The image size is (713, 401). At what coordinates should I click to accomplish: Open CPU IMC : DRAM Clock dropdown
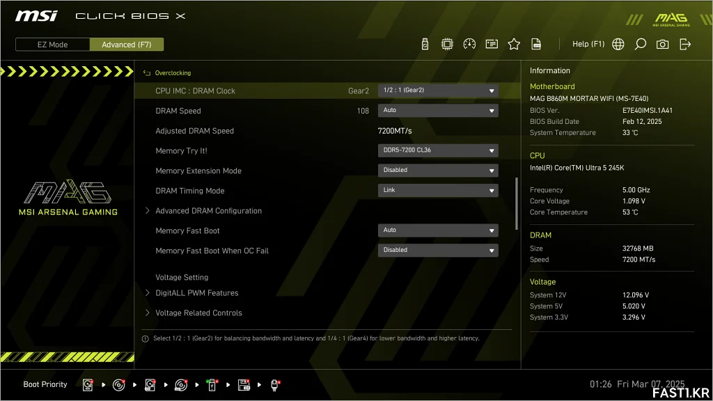tap(438, 91)
